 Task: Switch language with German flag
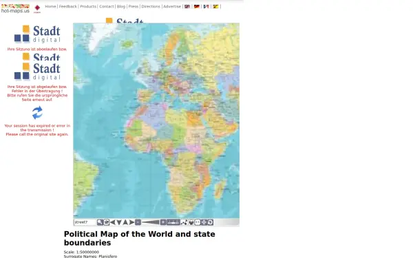(197, 6)
